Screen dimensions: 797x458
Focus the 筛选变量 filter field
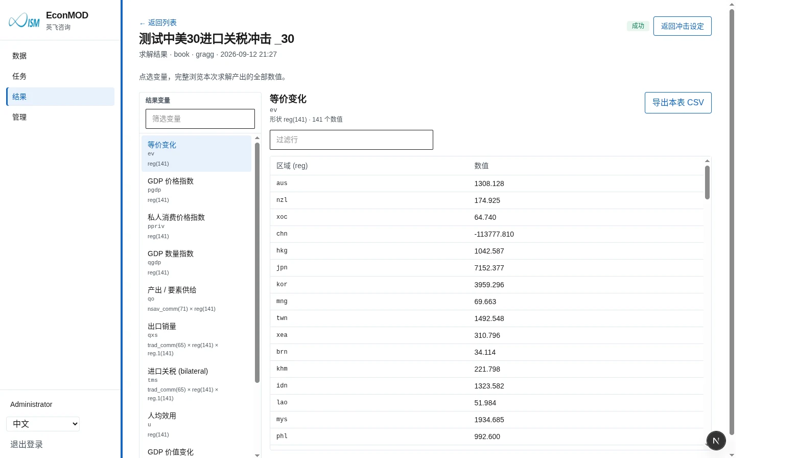coord(200,119)
